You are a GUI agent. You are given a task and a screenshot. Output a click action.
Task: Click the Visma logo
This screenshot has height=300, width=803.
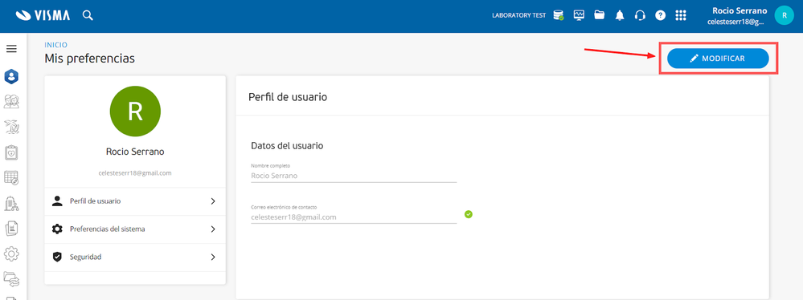(x=43, y=15)
